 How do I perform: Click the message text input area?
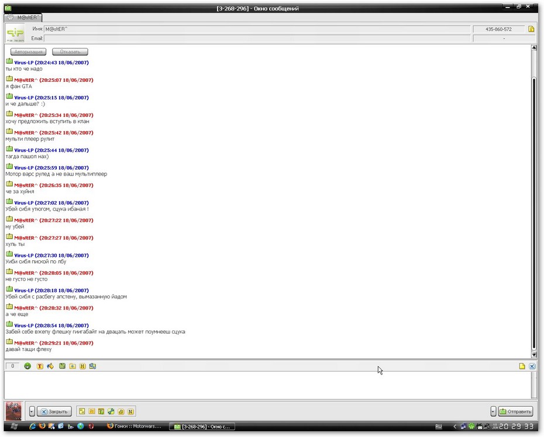pyautogui.click(x=263, y=385)
